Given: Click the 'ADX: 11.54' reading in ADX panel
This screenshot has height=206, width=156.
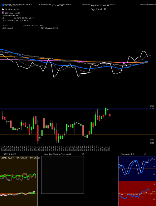Looking at the screenshot, I should 7,158.
